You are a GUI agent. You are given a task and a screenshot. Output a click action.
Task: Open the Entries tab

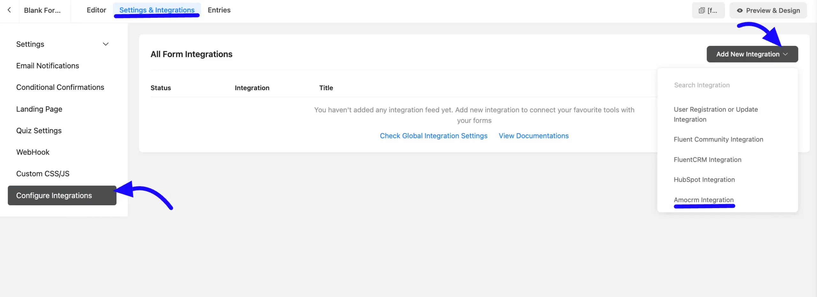coord(219,10)
